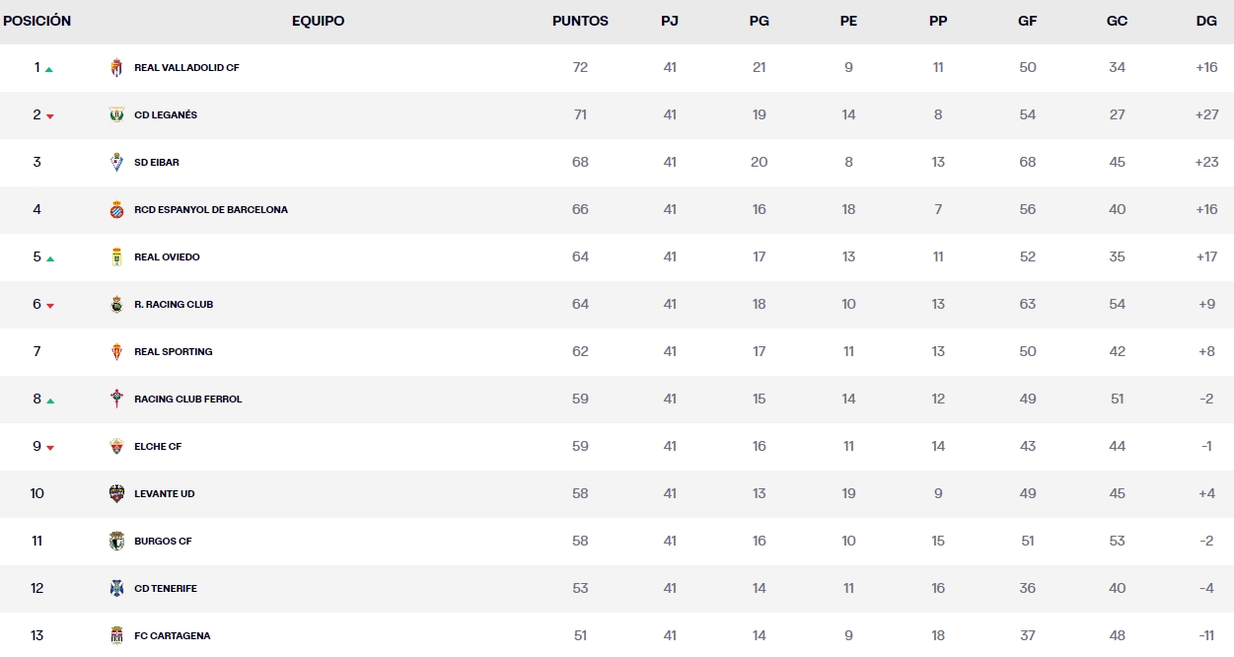Click the green up arrow beside position 1
The width and height of the screenshot is (1234, 657).
click(52, 68)
